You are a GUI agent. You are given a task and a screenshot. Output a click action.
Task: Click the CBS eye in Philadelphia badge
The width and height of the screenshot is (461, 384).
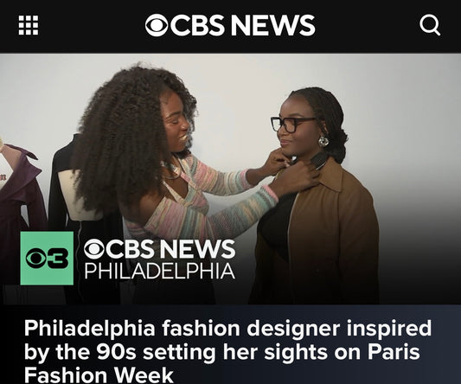coord(93,249)
